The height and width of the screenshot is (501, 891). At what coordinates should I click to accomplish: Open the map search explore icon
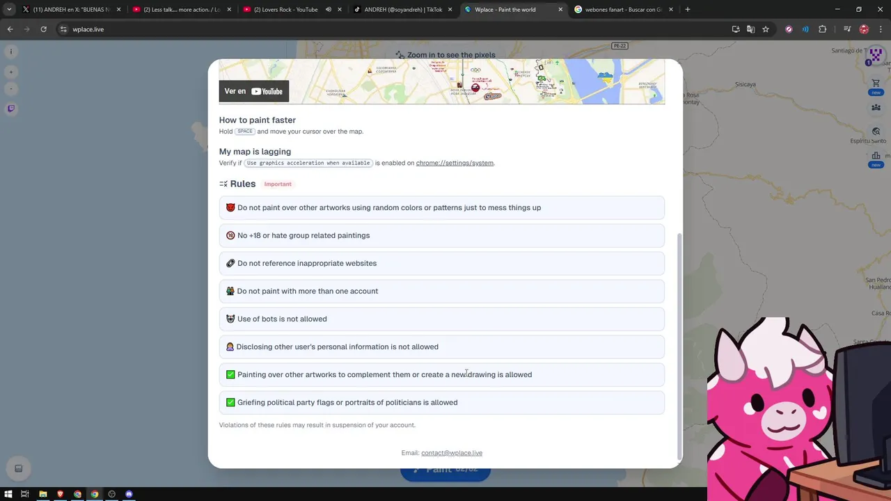tap(876, 132)
